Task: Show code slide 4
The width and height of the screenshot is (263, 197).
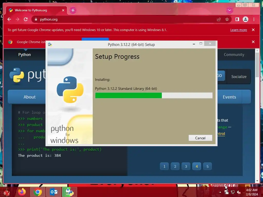Action: tap(197, 166)
